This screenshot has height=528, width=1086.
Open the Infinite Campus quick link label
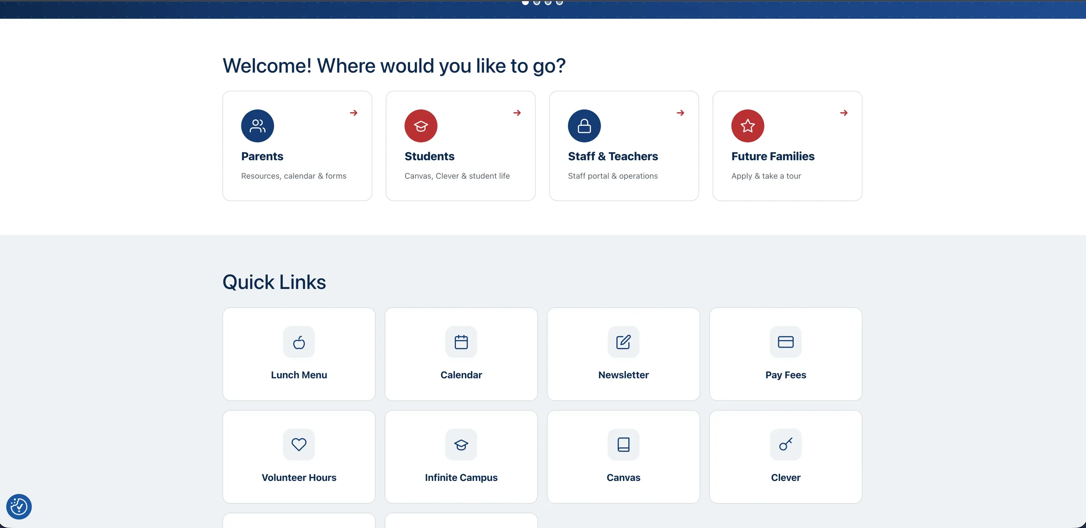[x=461, y=477]
